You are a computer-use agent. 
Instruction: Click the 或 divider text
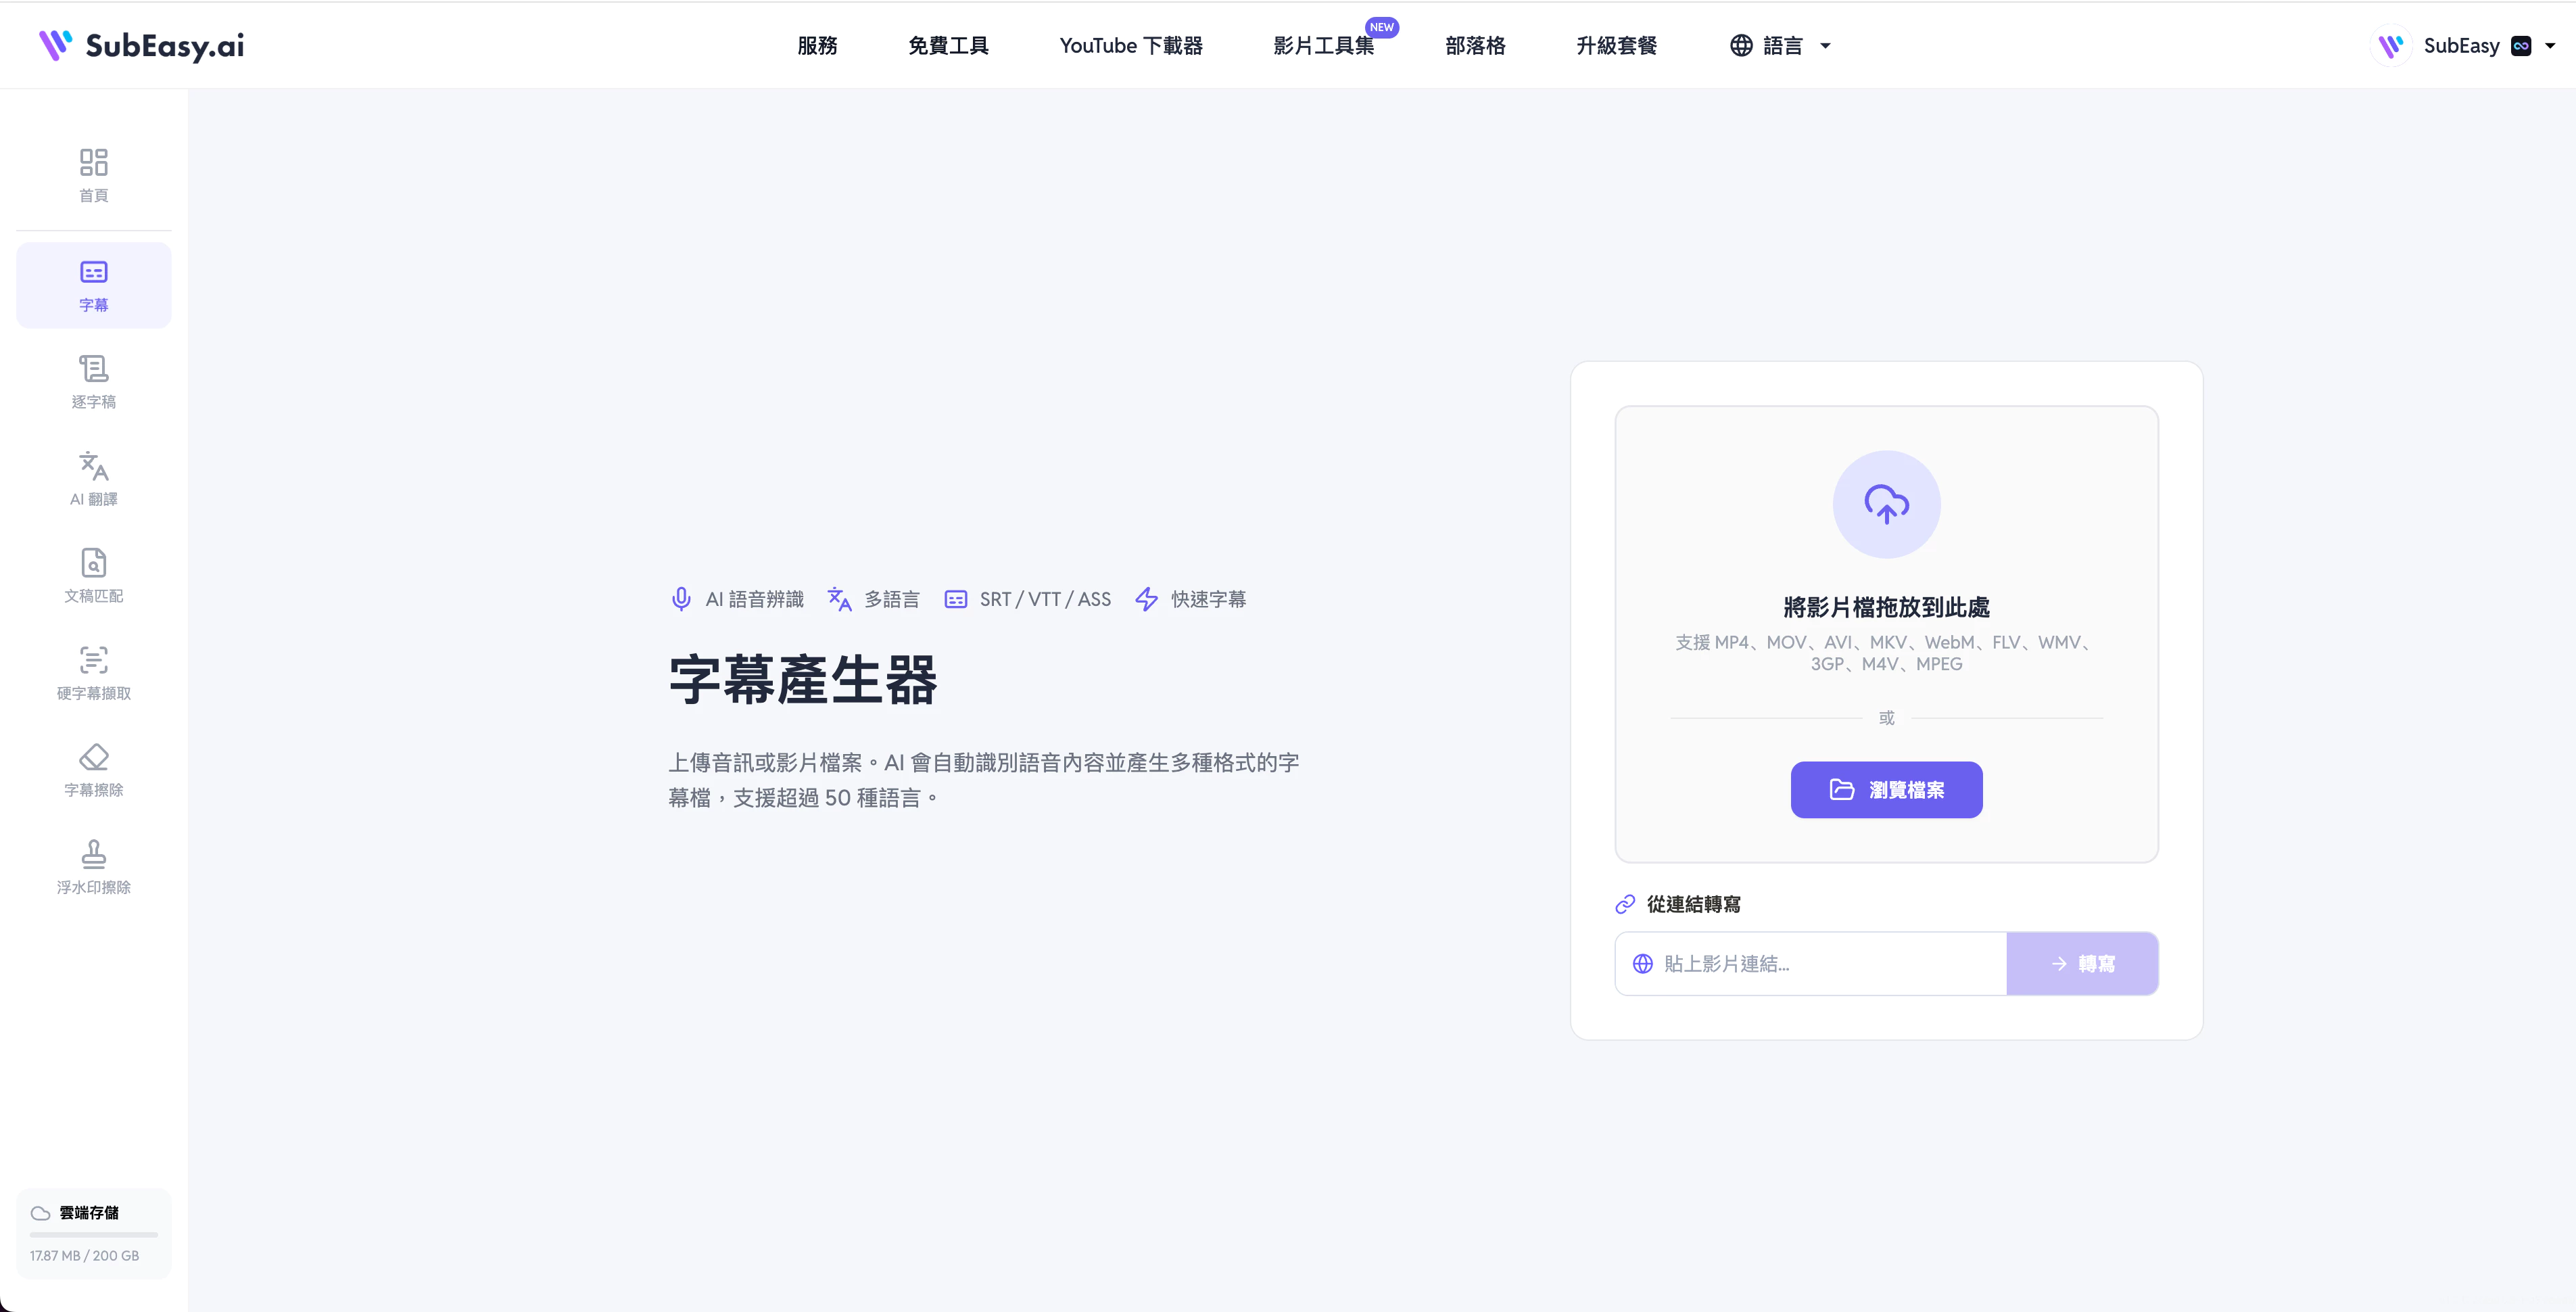[1886, 718]
